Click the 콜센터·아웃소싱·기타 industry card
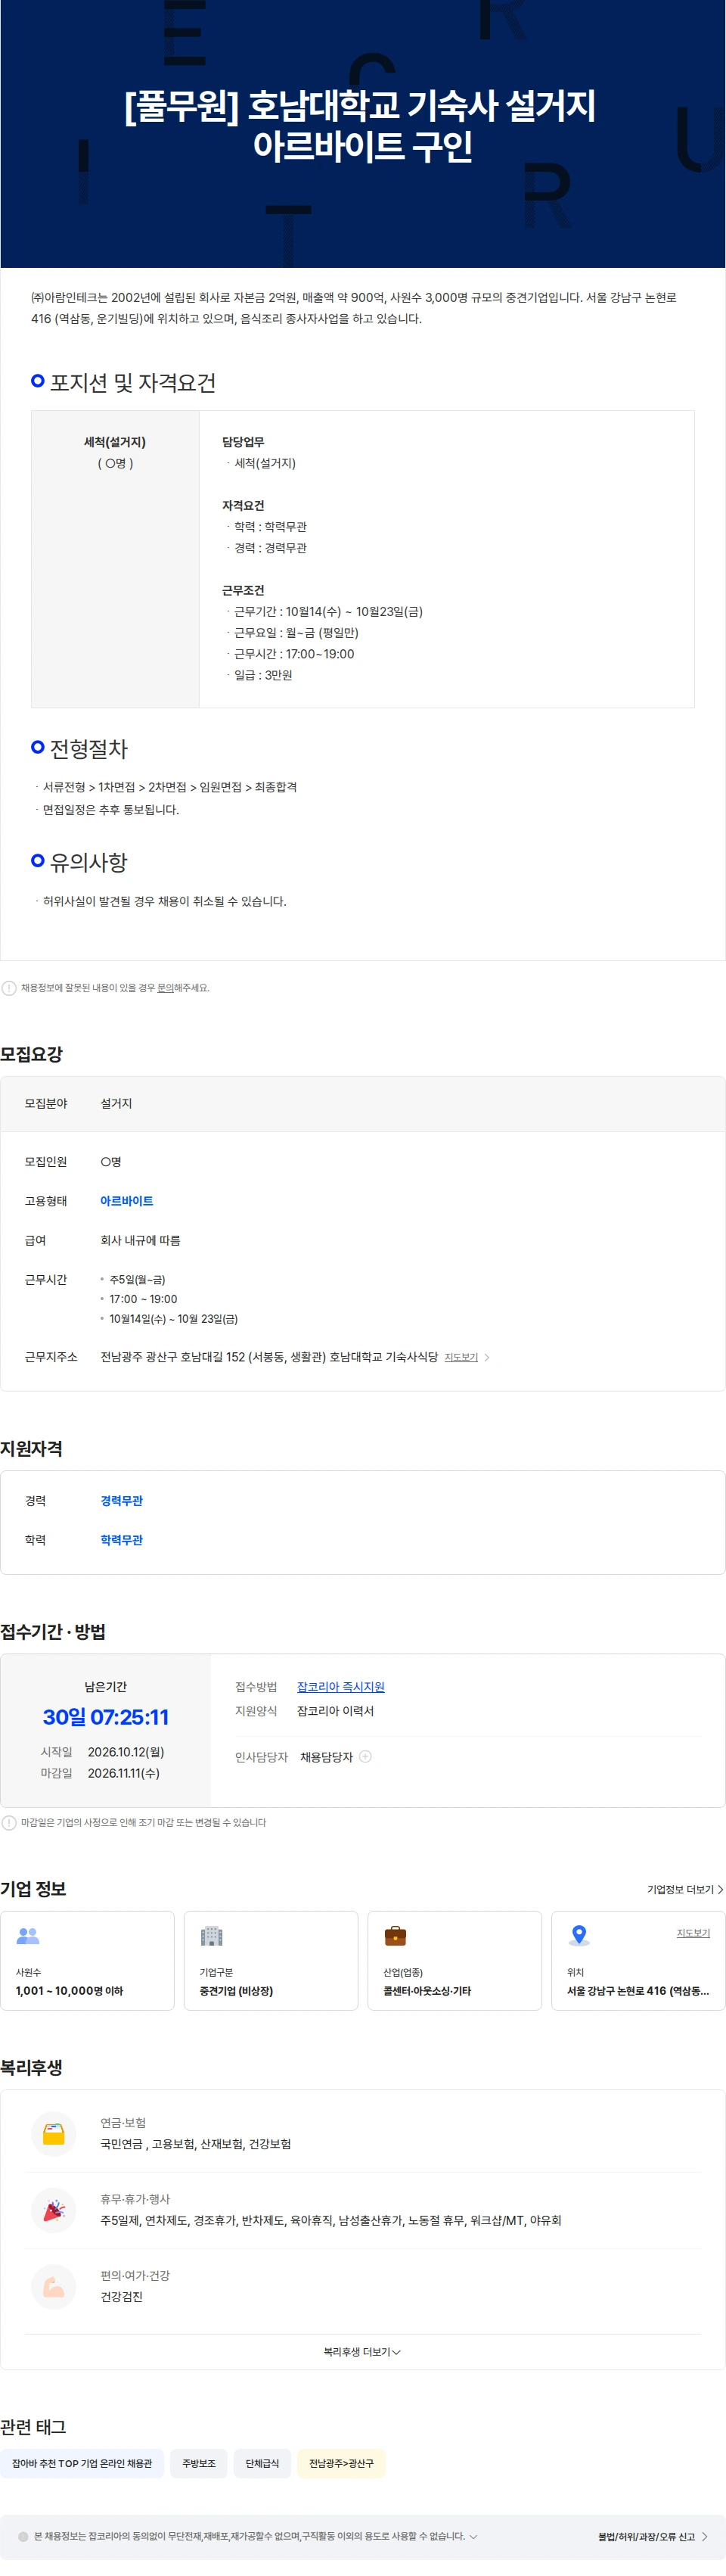Viewport: 726px width, 2576px height. point(454,1960)
